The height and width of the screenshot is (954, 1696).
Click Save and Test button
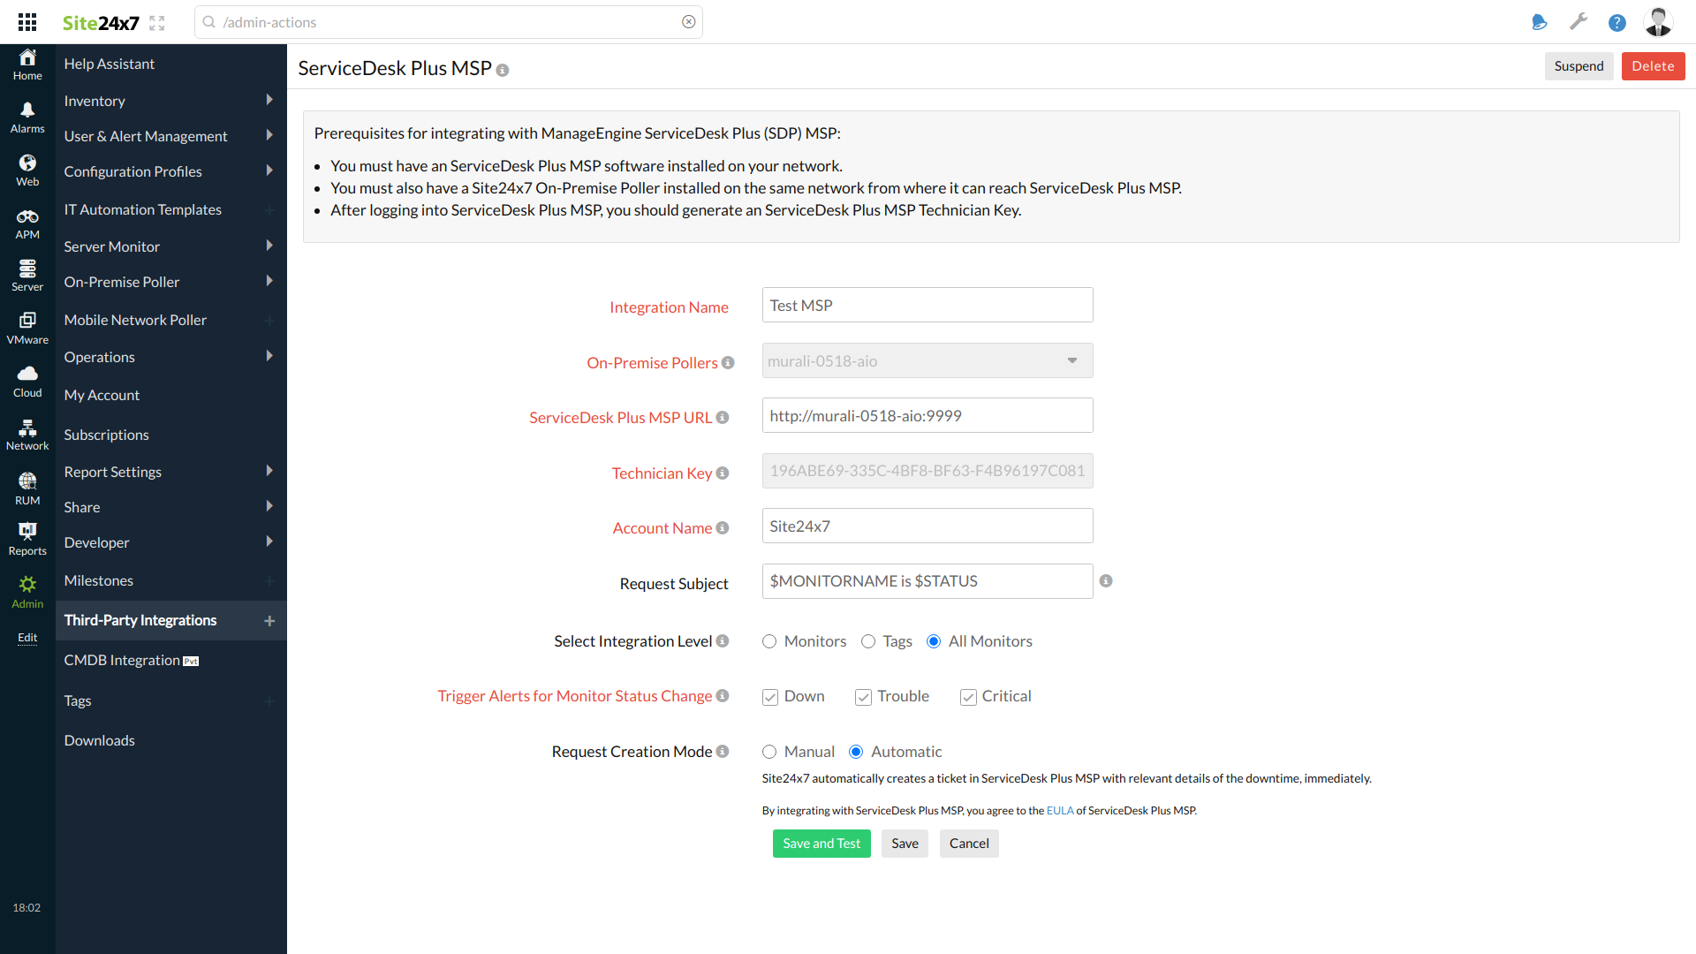pos(821,842)
